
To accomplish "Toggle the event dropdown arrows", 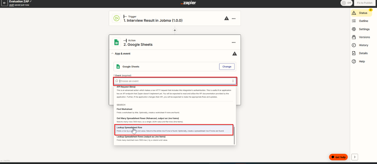I will [233, 81].
